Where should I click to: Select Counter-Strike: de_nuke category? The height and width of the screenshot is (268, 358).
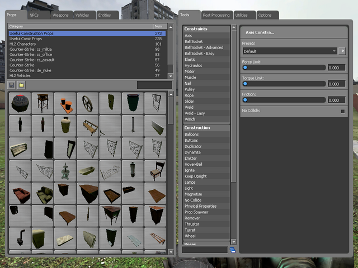coord(87,70)
